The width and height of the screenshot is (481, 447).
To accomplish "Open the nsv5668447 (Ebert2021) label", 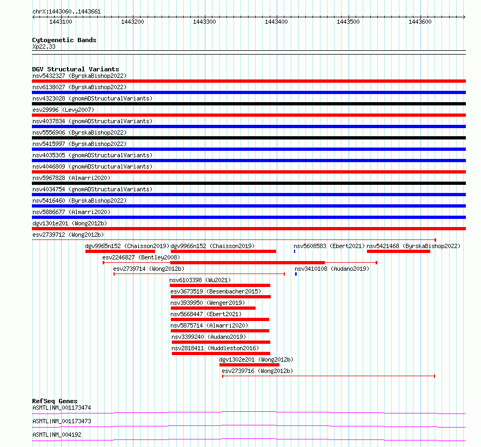I will click(206, 314).
